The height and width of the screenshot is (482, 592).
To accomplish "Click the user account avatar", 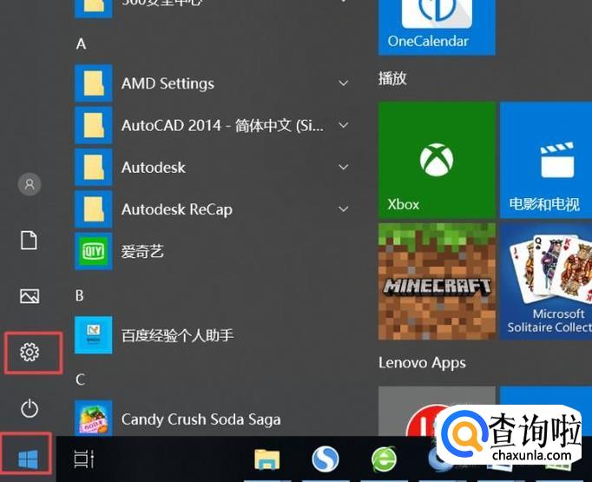I will tap(30, 184).
